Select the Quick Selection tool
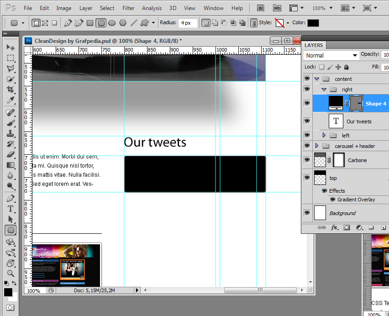This screenshot has height=316, width=389. [11, 79]
